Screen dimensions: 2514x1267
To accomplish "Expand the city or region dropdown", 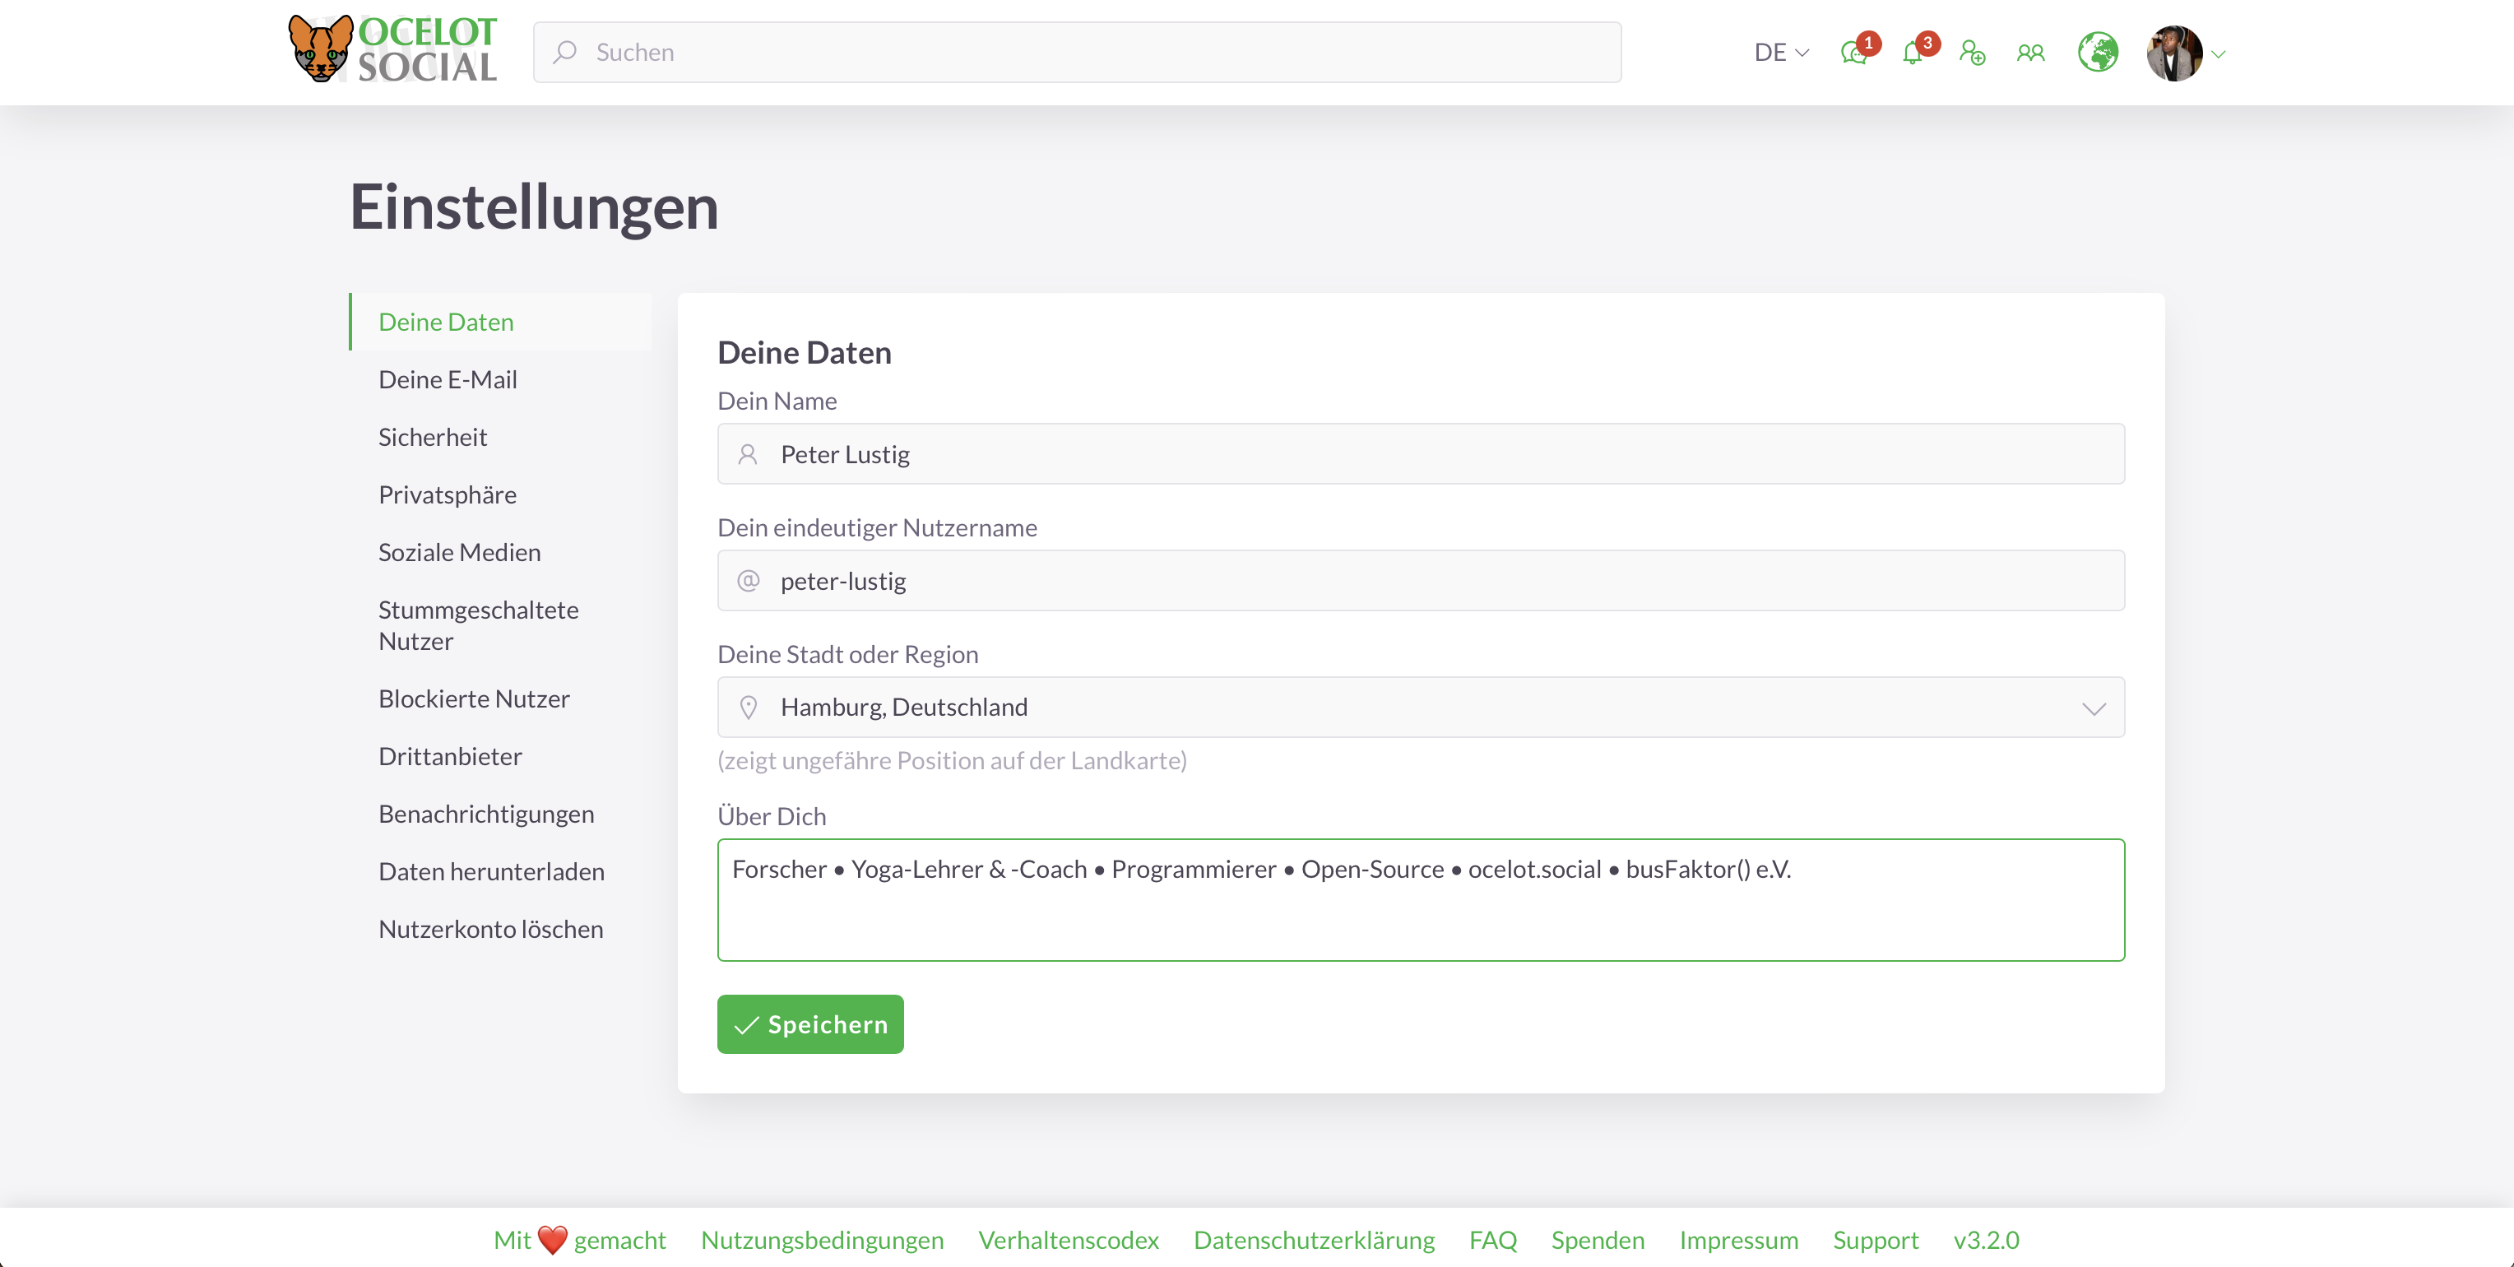I will [x=2094, y=708].
